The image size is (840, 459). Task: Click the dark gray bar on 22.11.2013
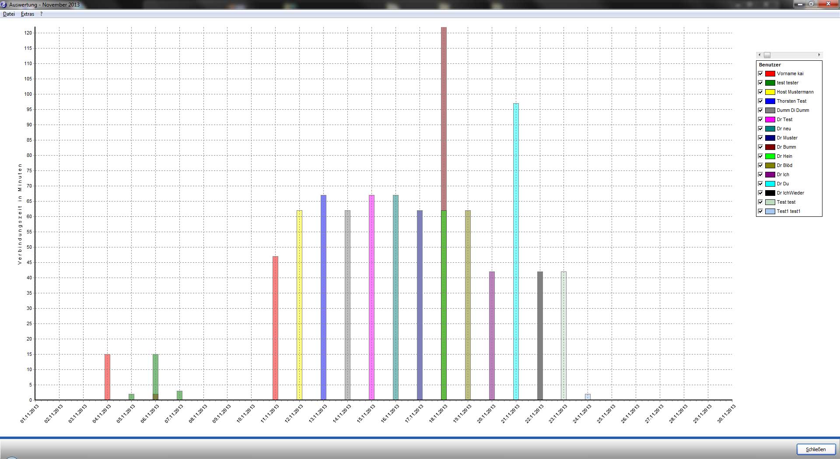point(540,336)
